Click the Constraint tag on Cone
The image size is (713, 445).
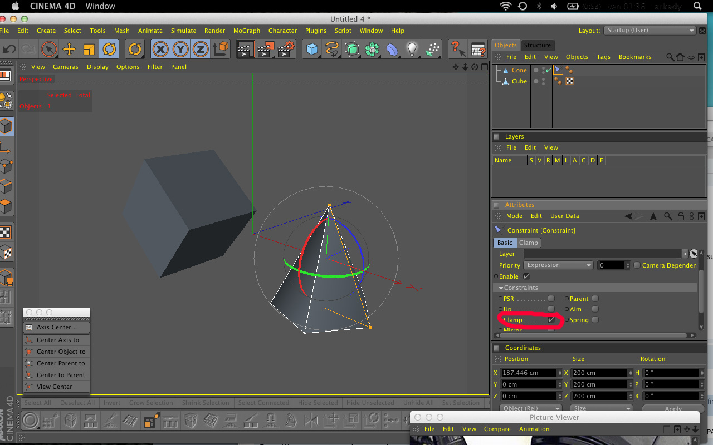pos(558,70)
